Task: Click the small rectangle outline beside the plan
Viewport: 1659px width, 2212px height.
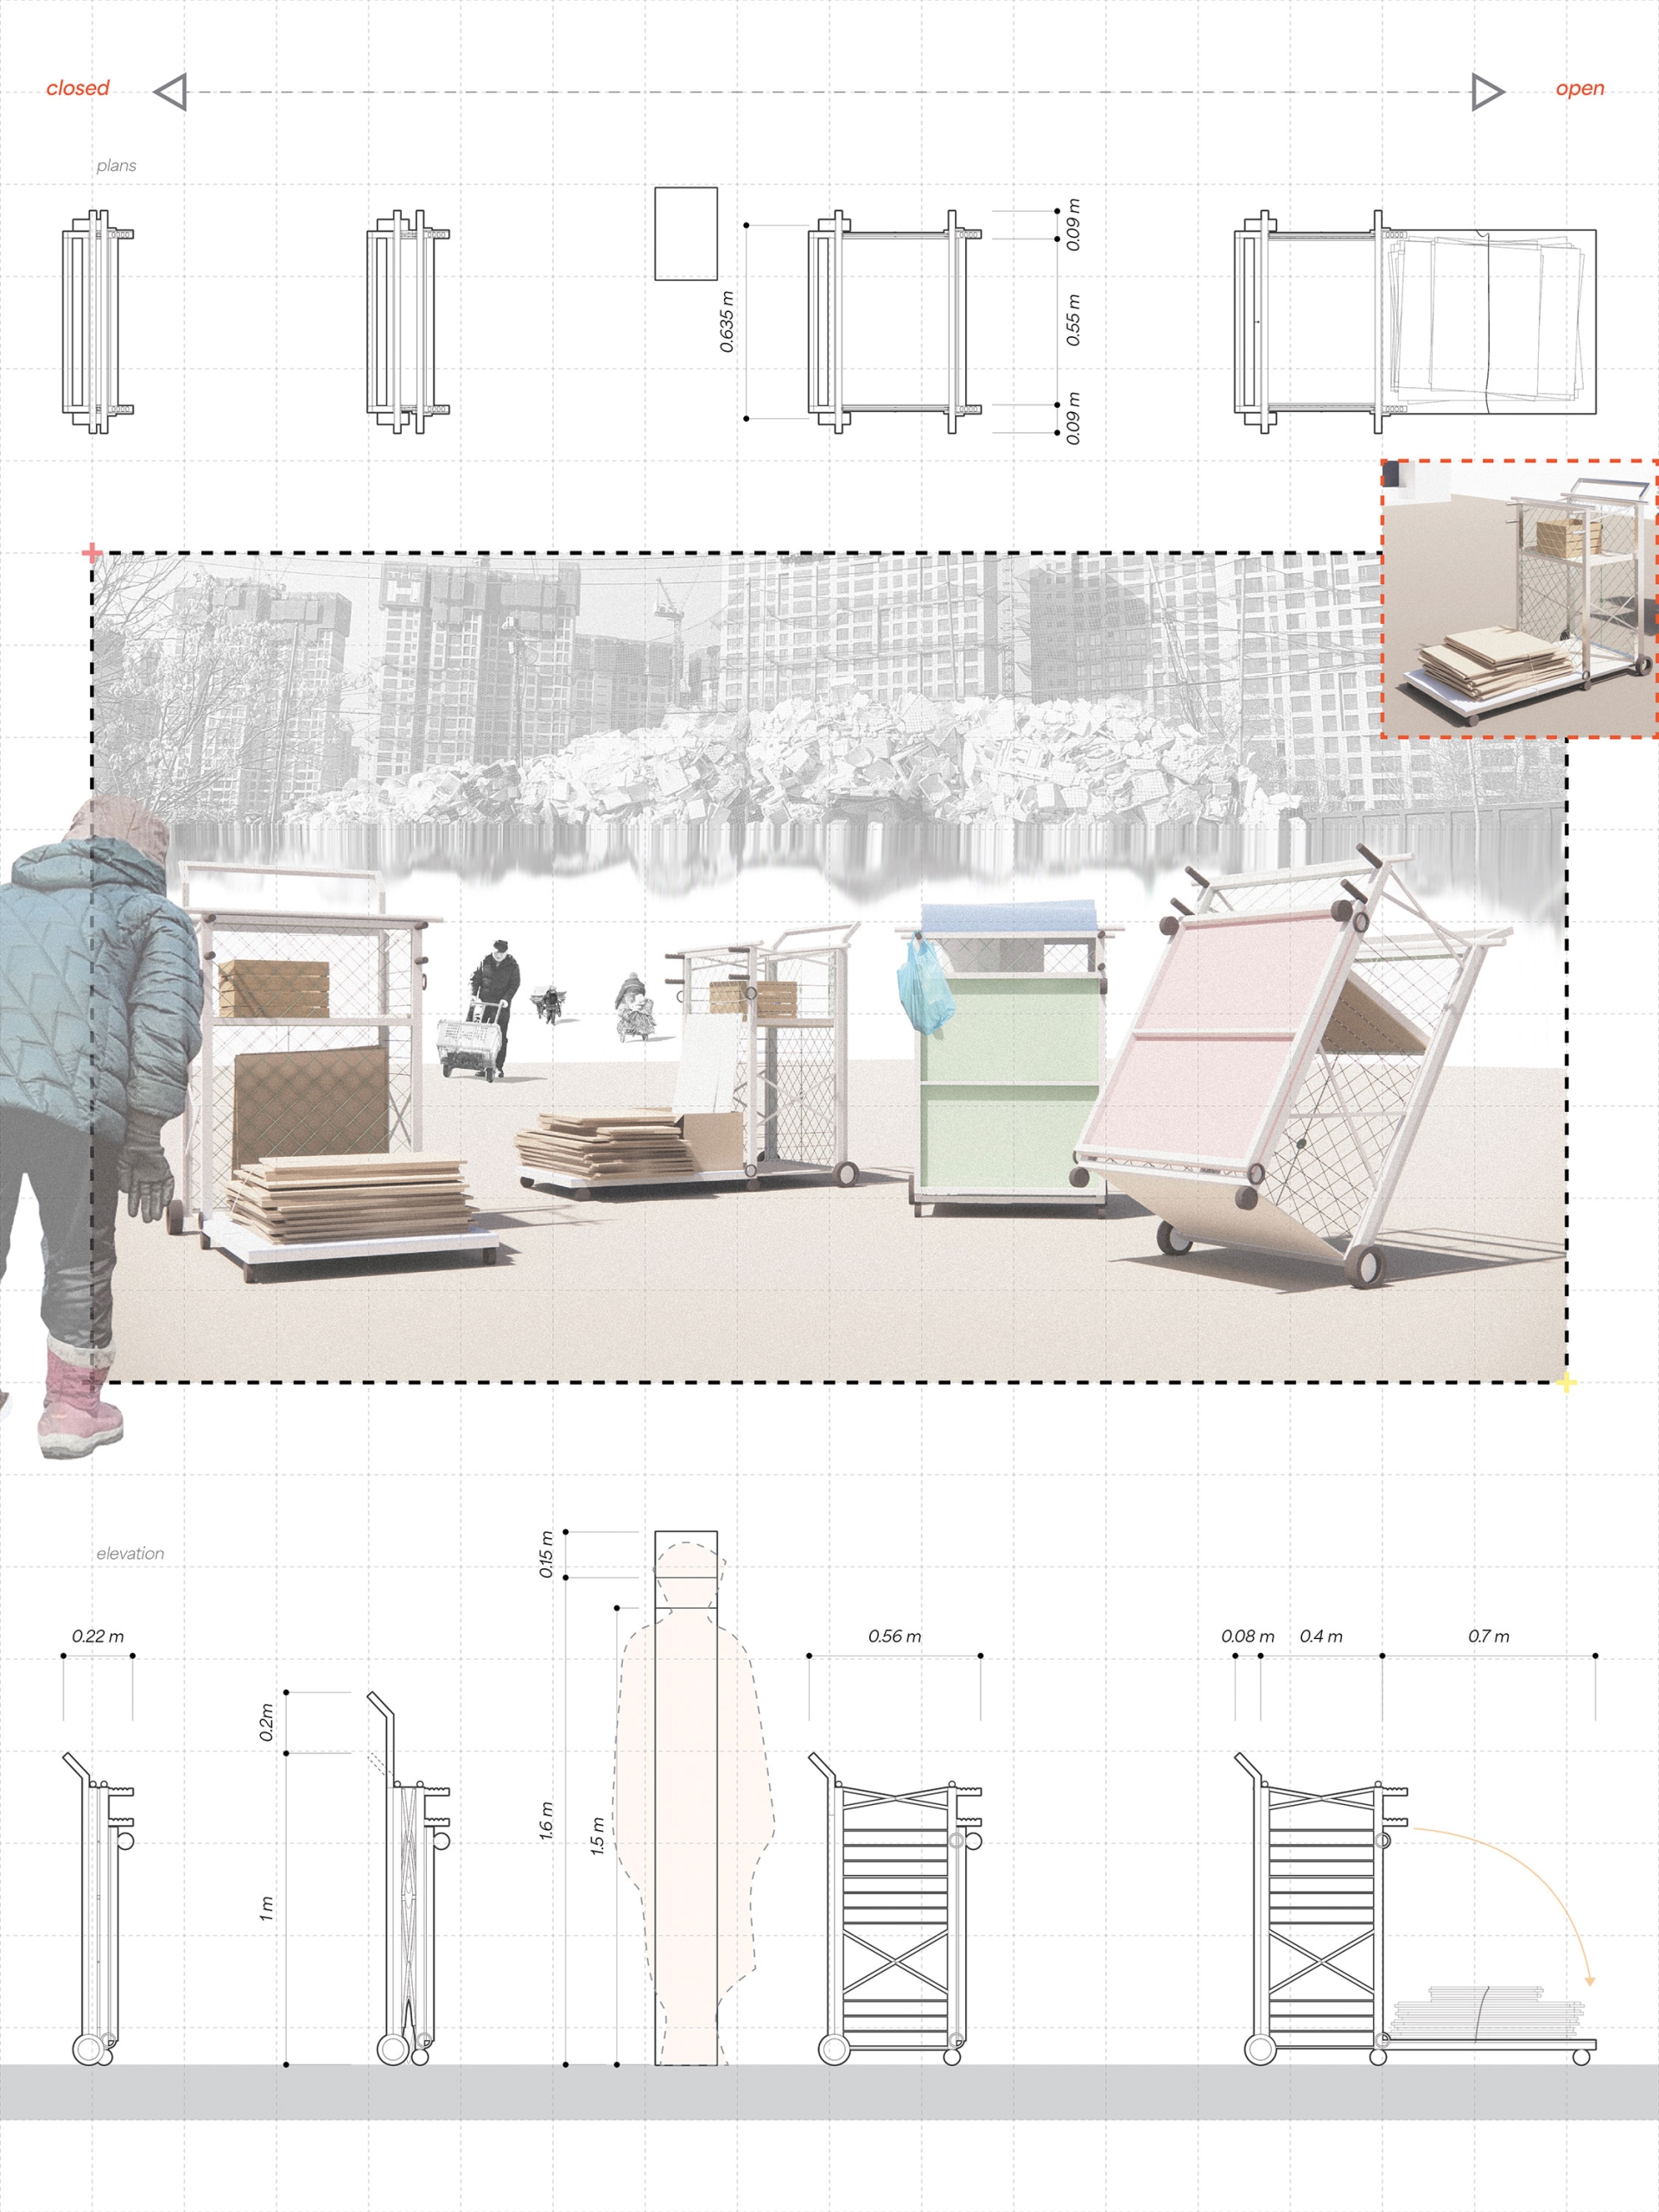Action: tap(686, 233)
